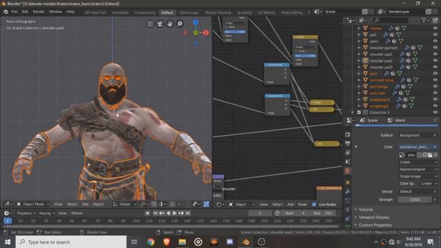Open the Equirectangular projection dropdown
Viewport: 441px width, 248px height.
pyautogui.click(x=418, y=169)
